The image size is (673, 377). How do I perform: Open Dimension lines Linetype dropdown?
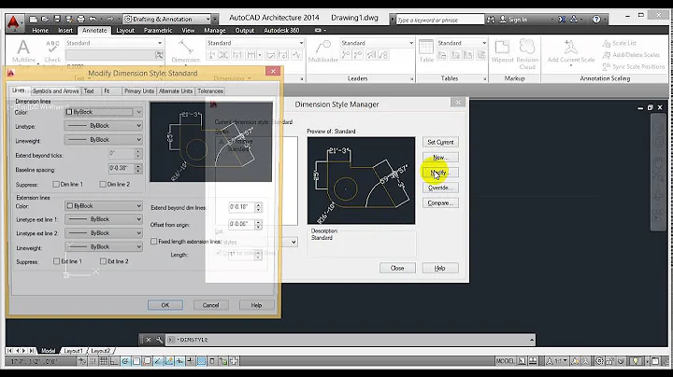click(104, 126)
